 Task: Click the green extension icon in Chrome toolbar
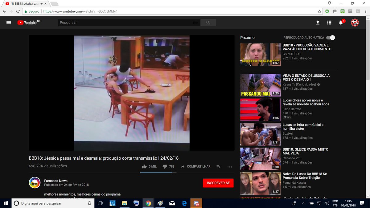click(x=327, y=11)
